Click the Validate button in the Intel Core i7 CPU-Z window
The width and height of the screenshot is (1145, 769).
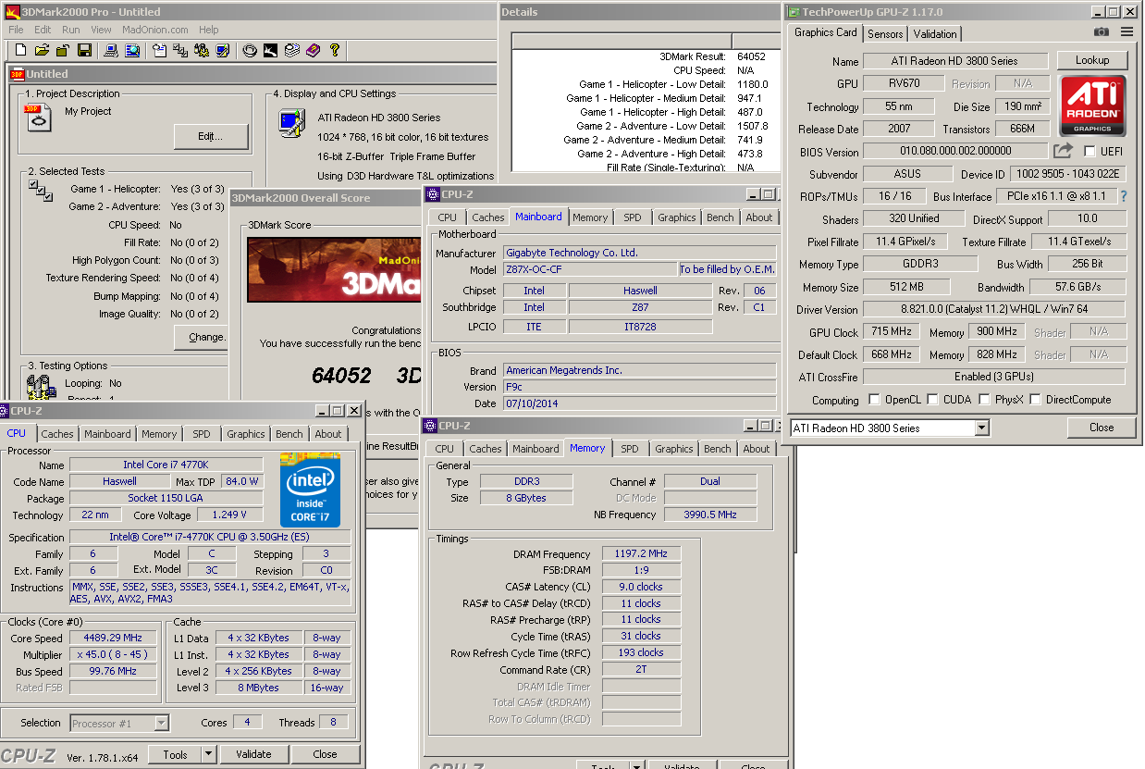[253, 754]
